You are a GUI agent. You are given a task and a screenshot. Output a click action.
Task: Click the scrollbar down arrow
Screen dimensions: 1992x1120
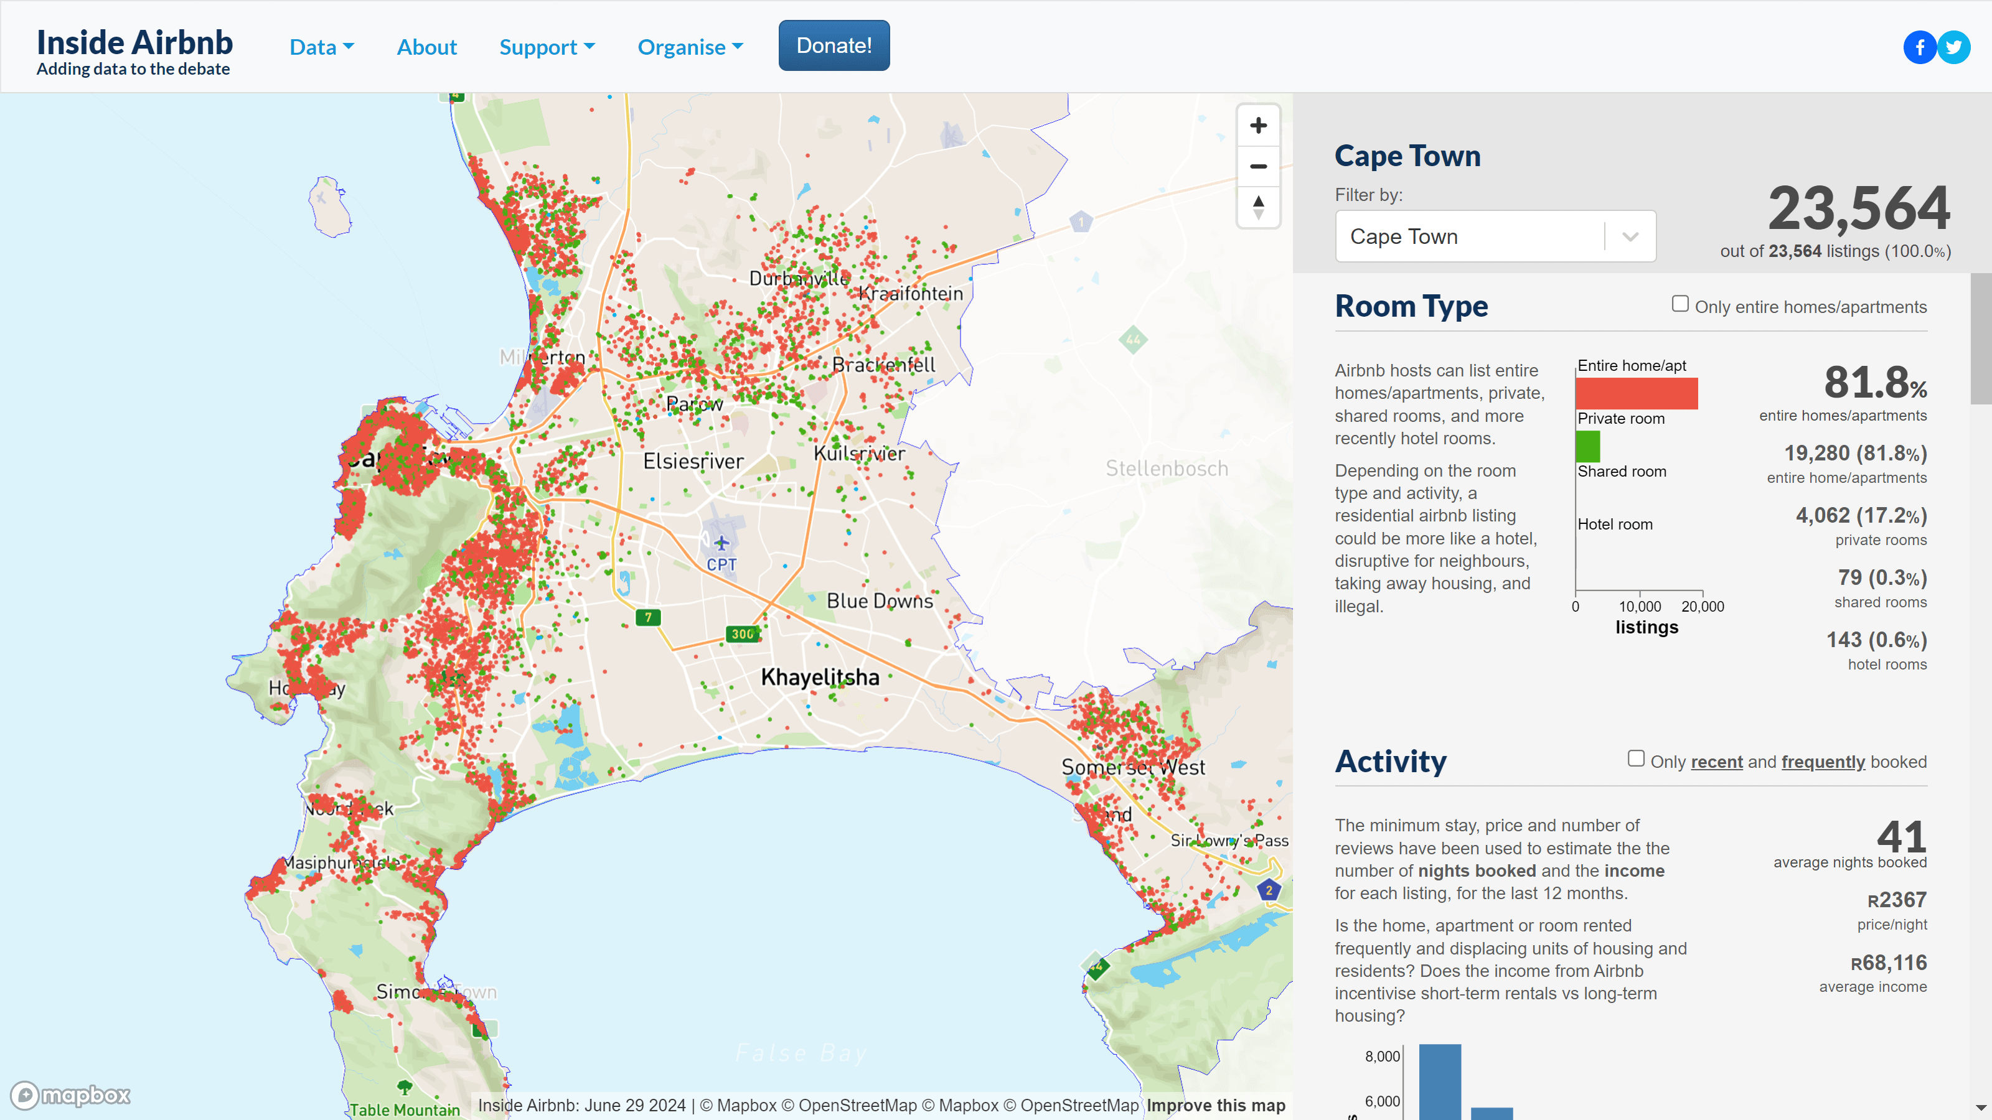tap(1981, 1108)
